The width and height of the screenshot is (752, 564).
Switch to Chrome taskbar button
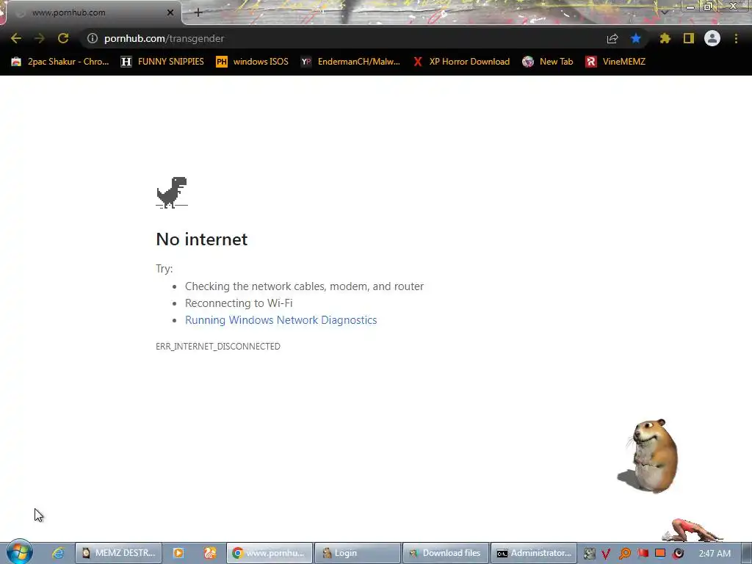point(270,553)
